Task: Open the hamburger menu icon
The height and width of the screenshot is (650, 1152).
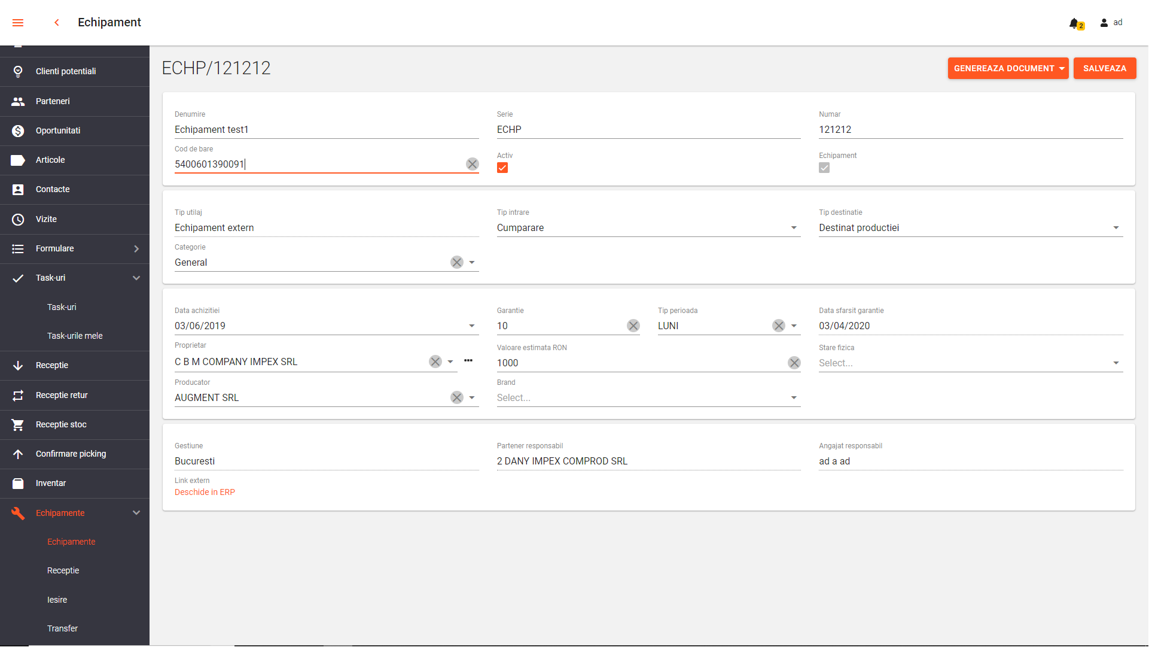Action: (18, 23)
